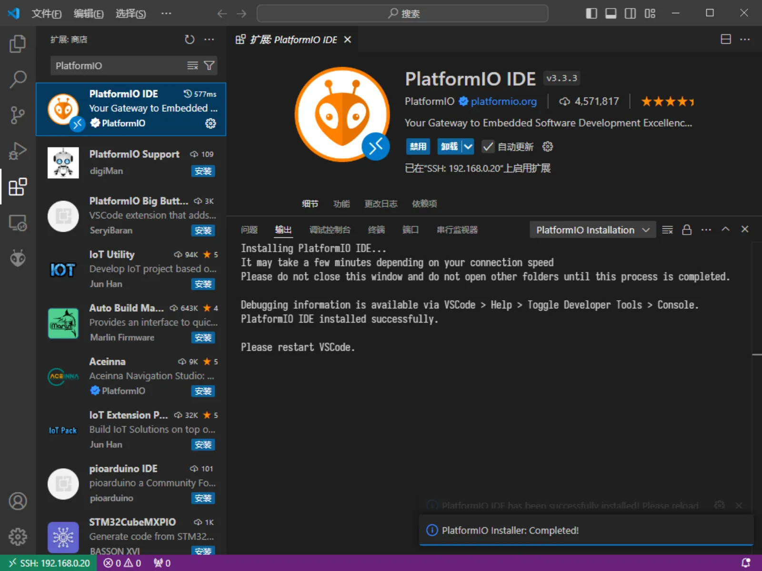Clear the PlatformIO Installation output log
Viewport: 762px width, 571px height.
(667, 229)
